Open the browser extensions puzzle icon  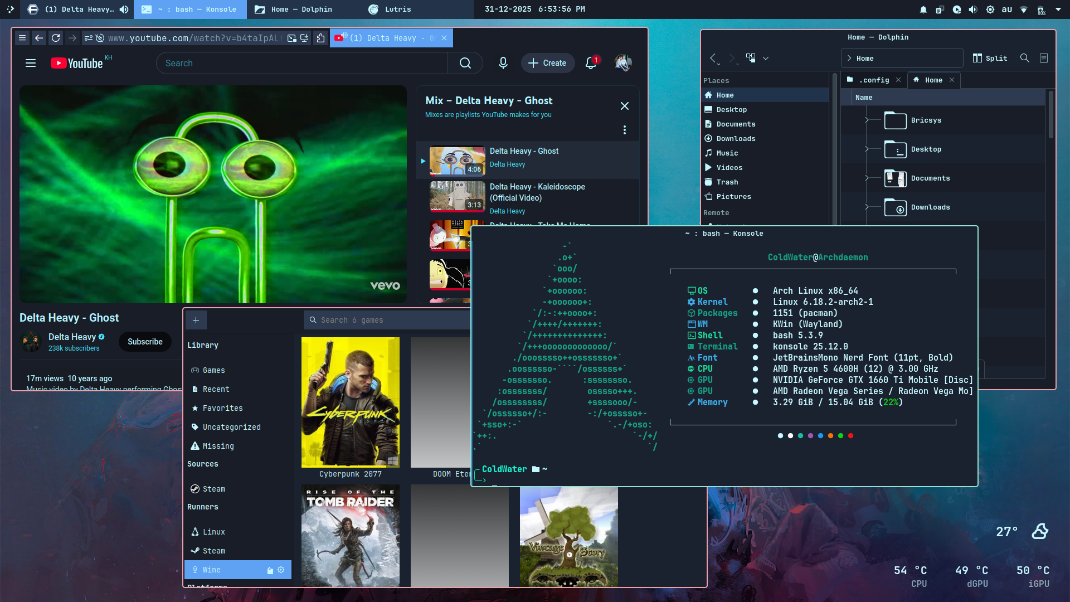click(320, 38)
